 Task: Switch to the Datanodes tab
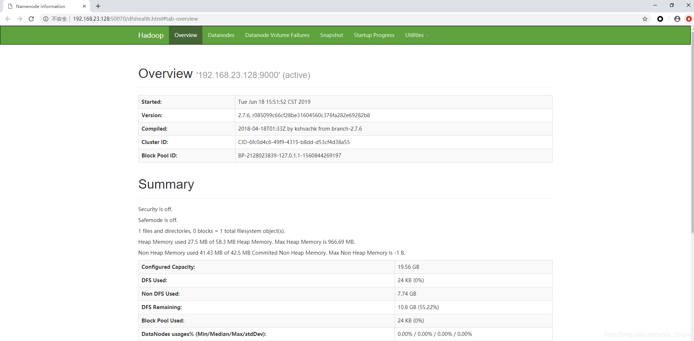click(x=221, y=35)
